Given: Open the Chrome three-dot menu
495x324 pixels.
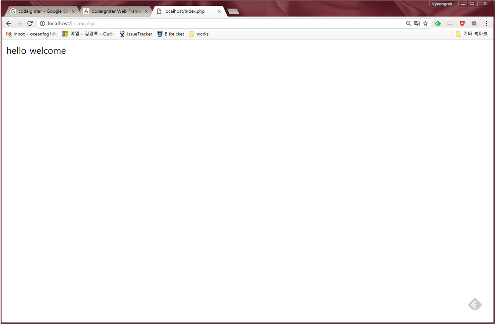Looking at the screenshot, I should tap(487, 23).
